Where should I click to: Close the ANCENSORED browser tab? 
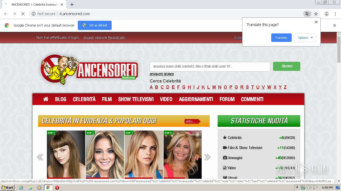point(62,5)
